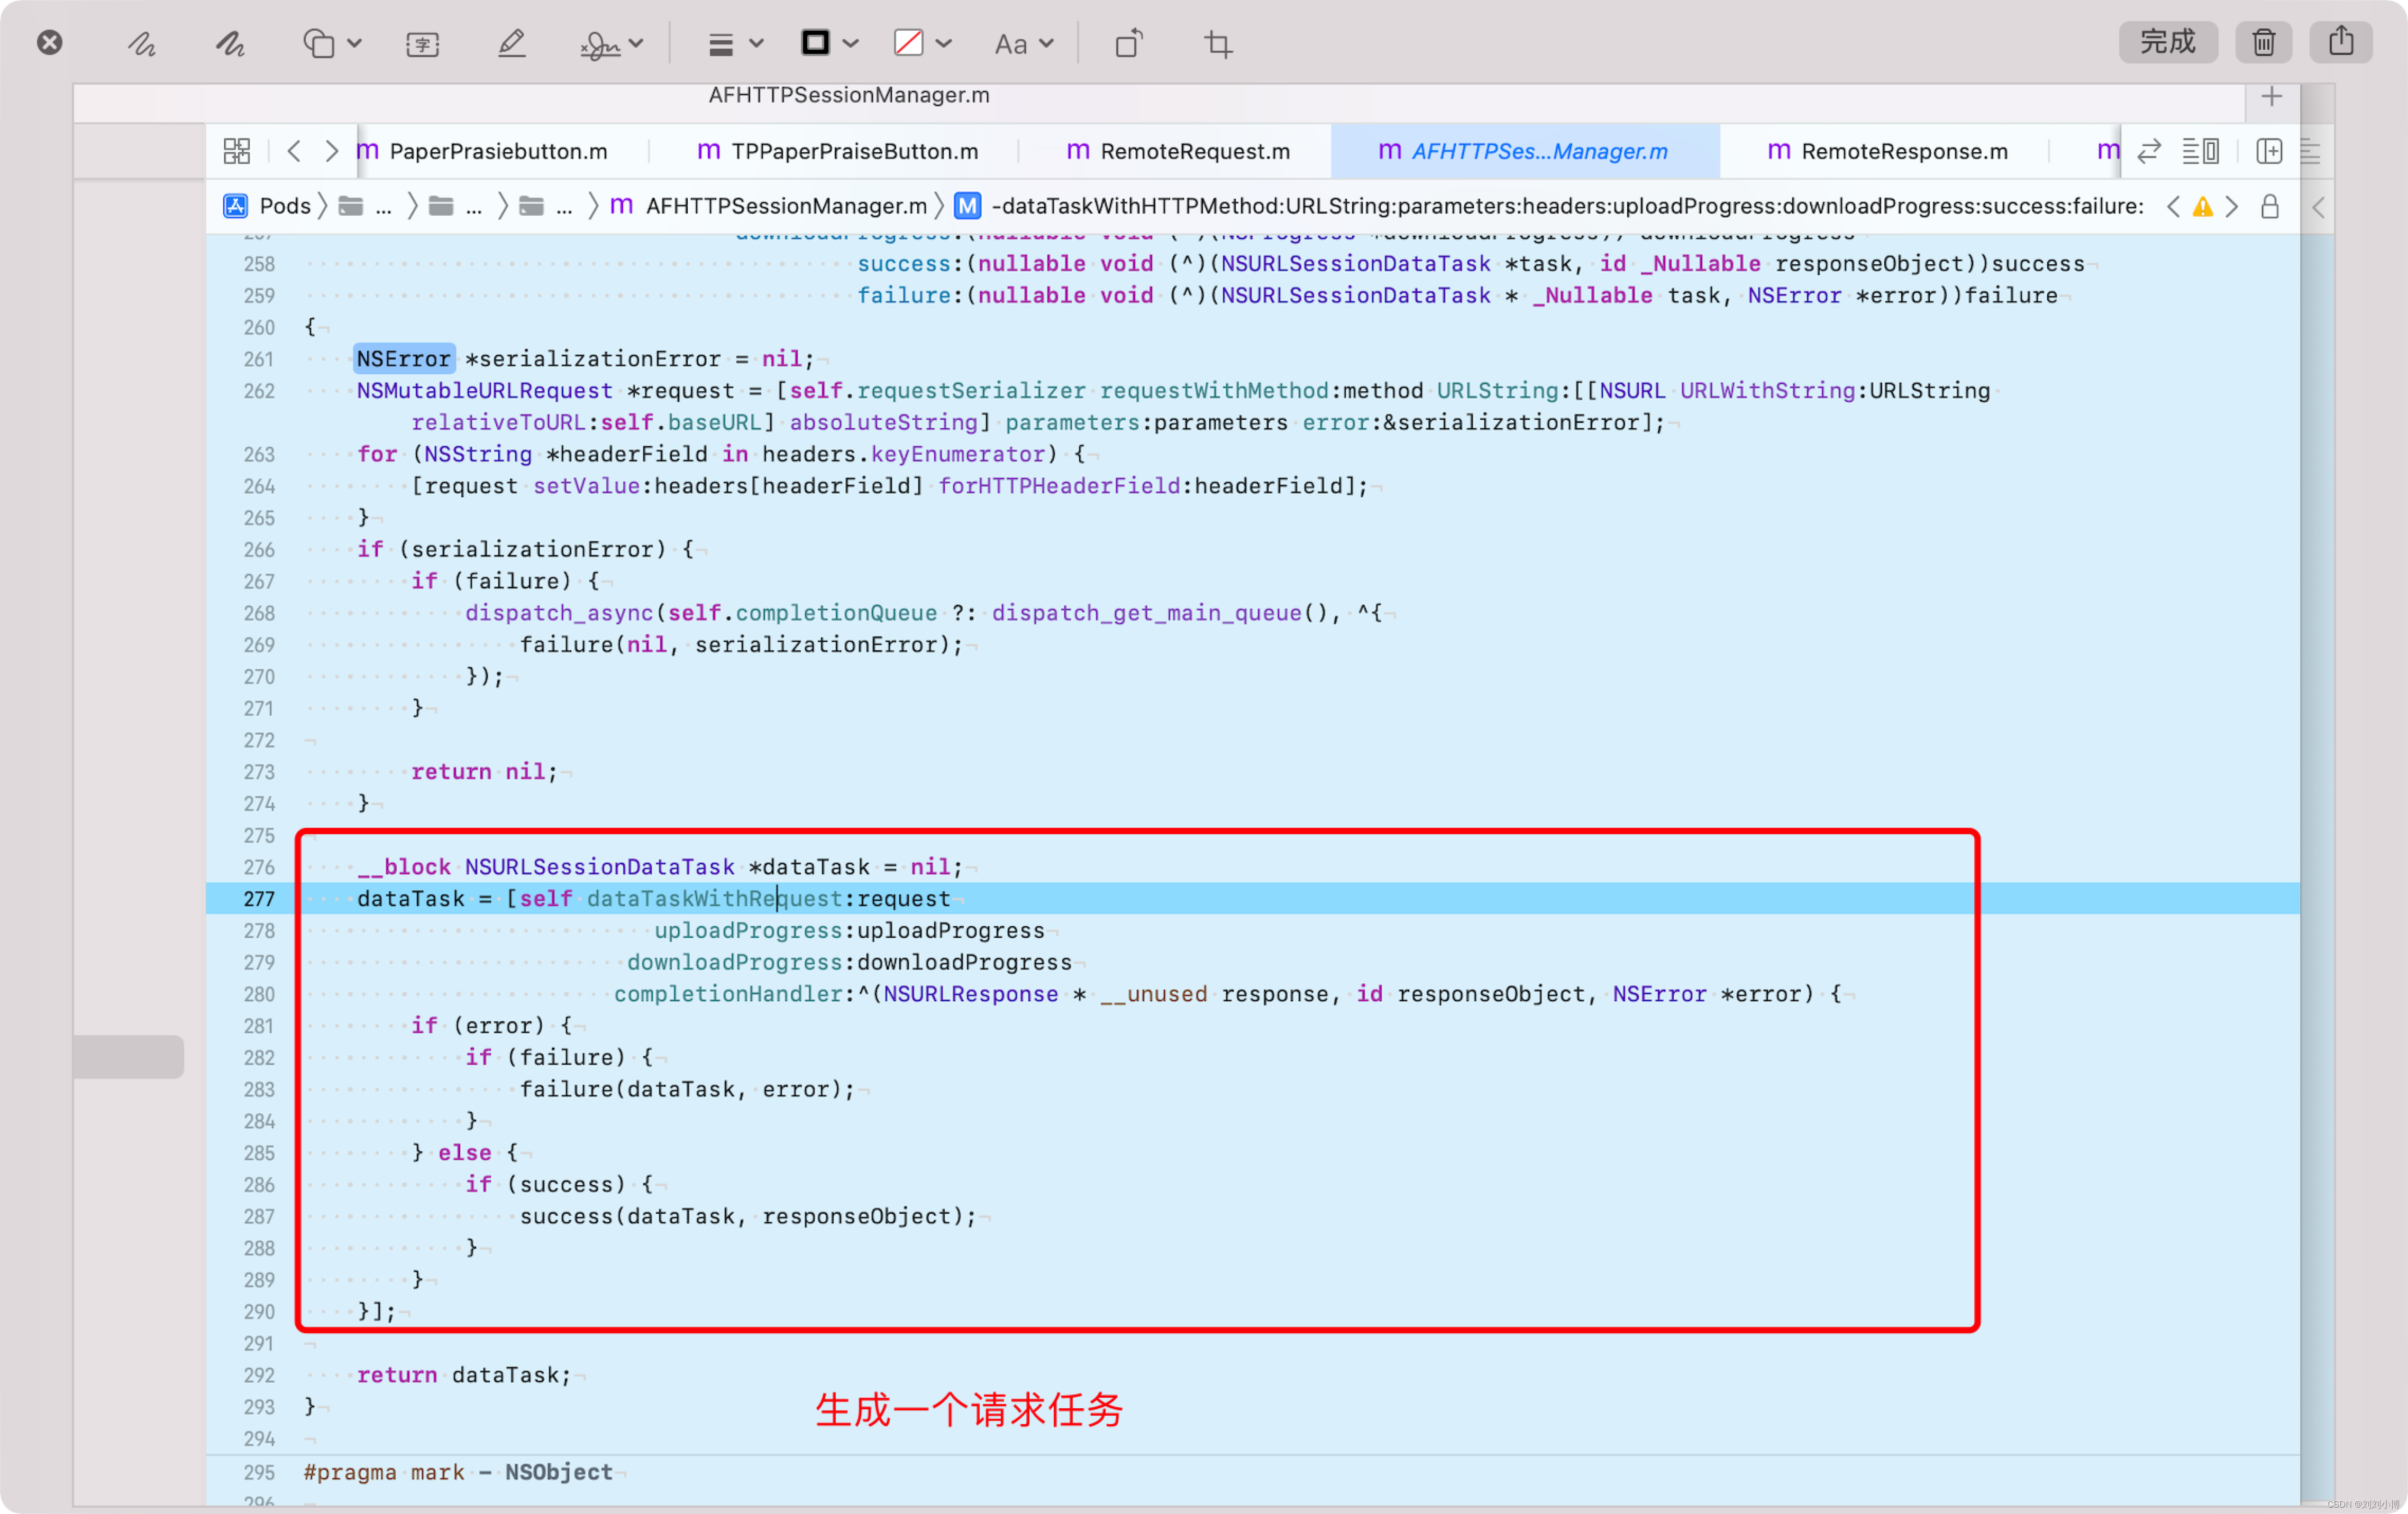This screenshot has height=1514, width=2408.
Task: Click the uploadProgress parameter label
Action: [748, 930]
